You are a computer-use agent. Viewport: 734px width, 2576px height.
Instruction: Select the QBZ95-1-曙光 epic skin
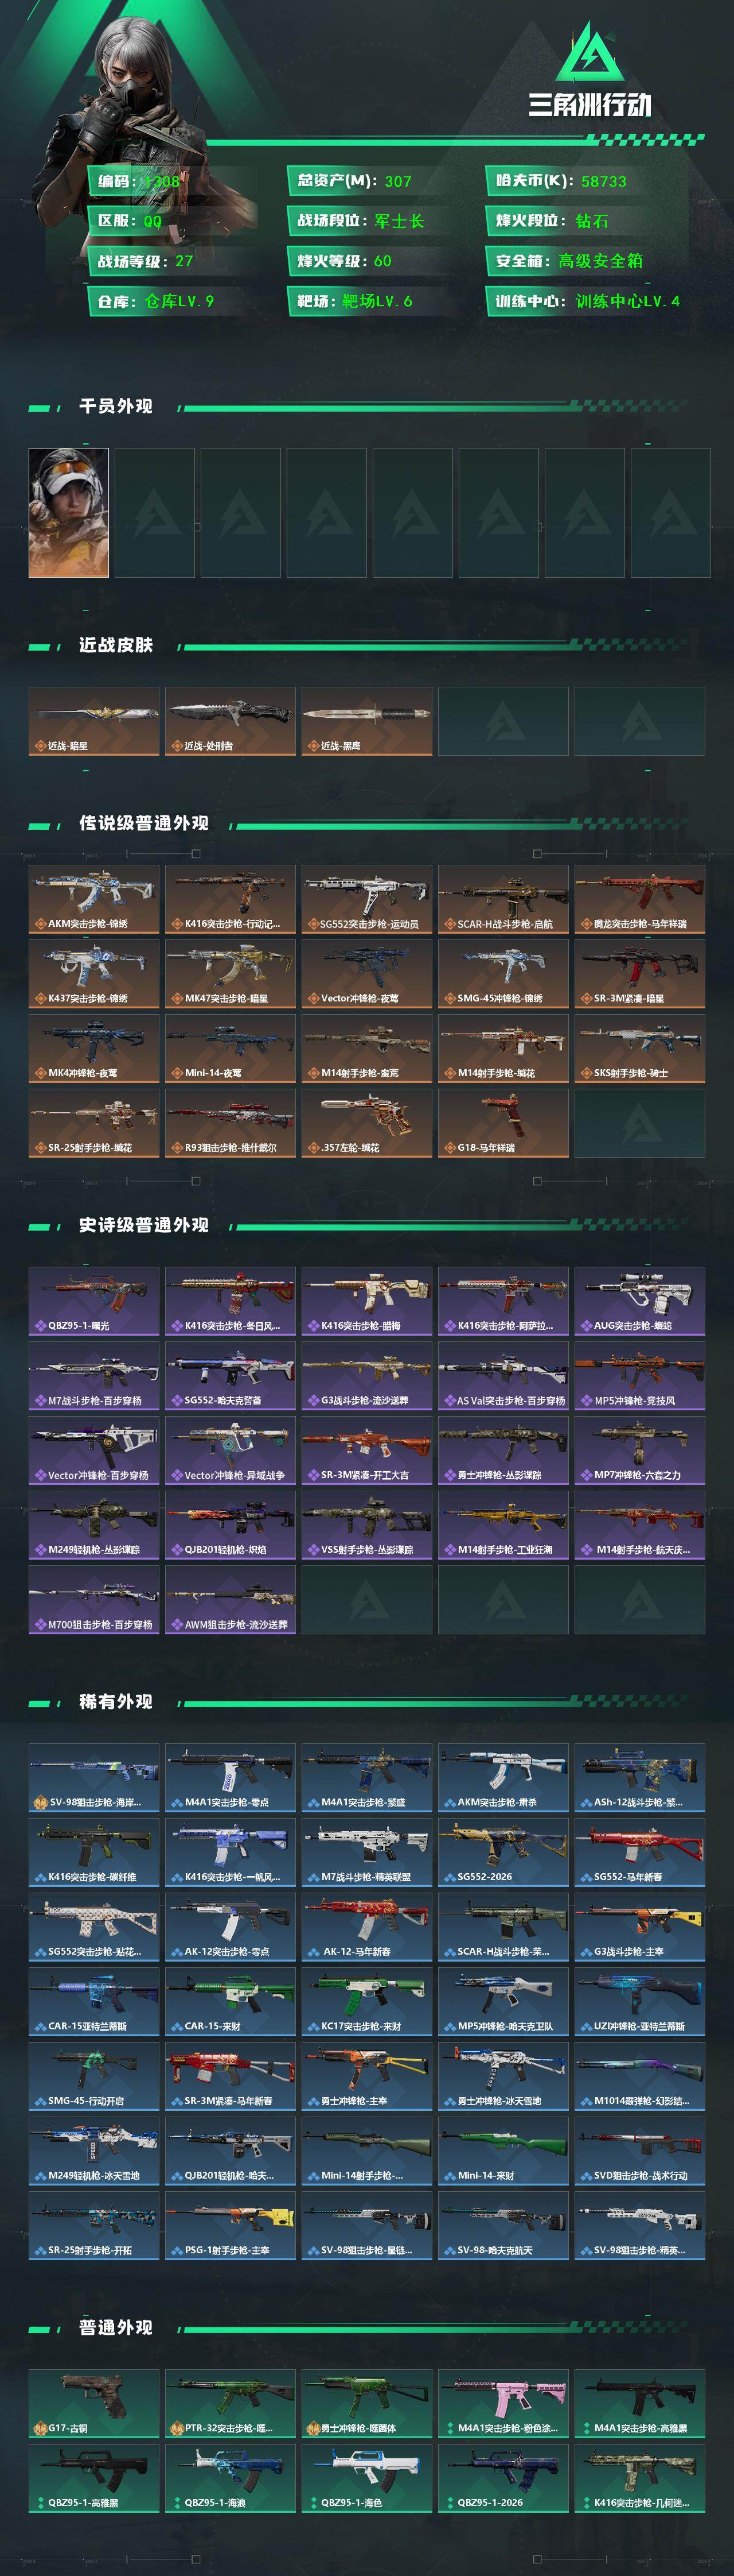pyautogui.click(x=94, y=1301)
